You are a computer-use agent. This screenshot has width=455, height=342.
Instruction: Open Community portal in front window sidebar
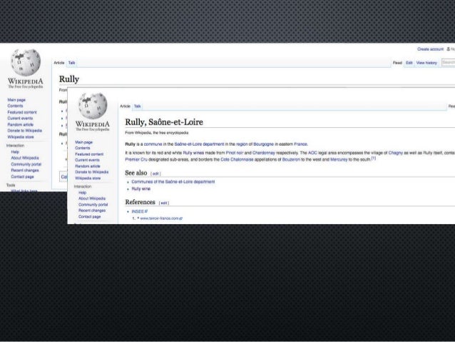point(93,204)
